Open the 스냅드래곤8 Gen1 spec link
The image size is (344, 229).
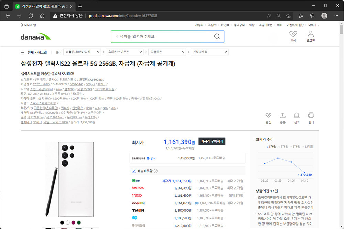pos(42,89)
